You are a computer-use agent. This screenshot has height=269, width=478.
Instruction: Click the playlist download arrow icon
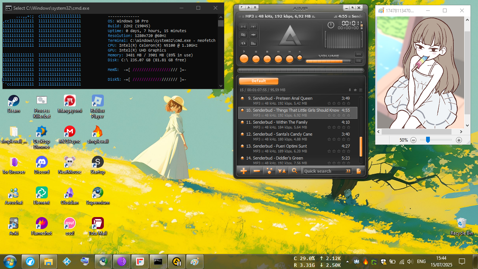[350, 90]
